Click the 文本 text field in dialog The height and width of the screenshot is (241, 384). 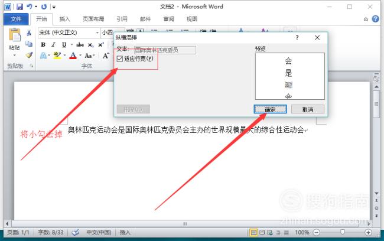point(165,50)
